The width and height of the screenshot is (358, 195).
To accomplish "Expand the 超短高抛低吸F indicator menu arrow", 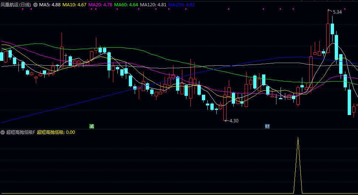I will pos(3,132).
